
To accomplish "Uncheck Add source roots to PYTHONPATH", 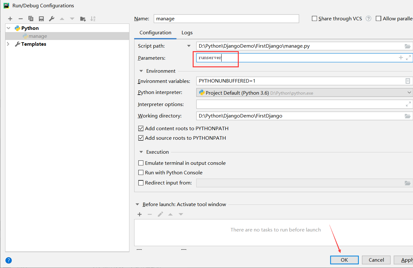I will tap(141, 138).
